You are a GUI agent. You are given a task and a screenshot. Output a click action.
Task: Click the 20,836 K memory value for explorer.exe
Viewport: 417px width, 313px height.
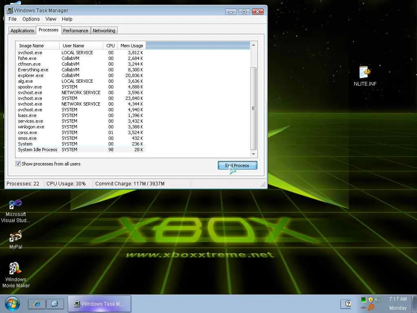pyautogui.click(x=134, y=75)
